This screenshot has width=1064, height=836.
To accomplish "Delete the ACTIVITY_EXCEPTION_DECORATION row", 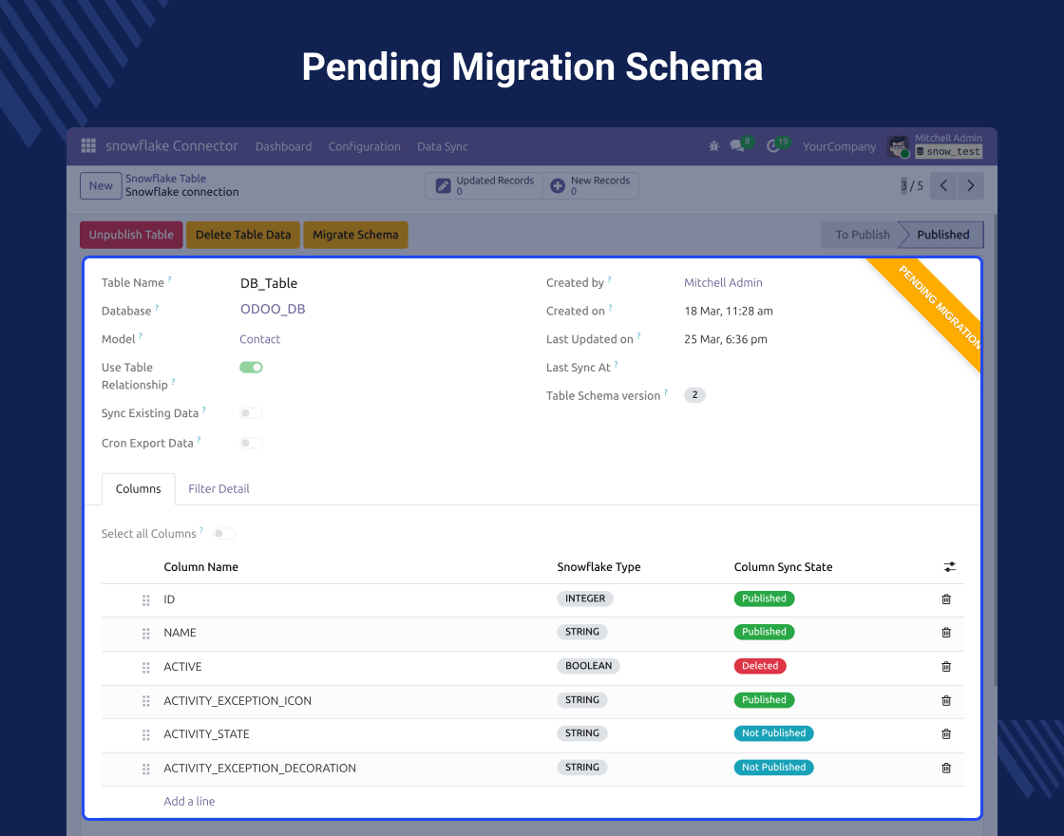I will pos(946,769).
